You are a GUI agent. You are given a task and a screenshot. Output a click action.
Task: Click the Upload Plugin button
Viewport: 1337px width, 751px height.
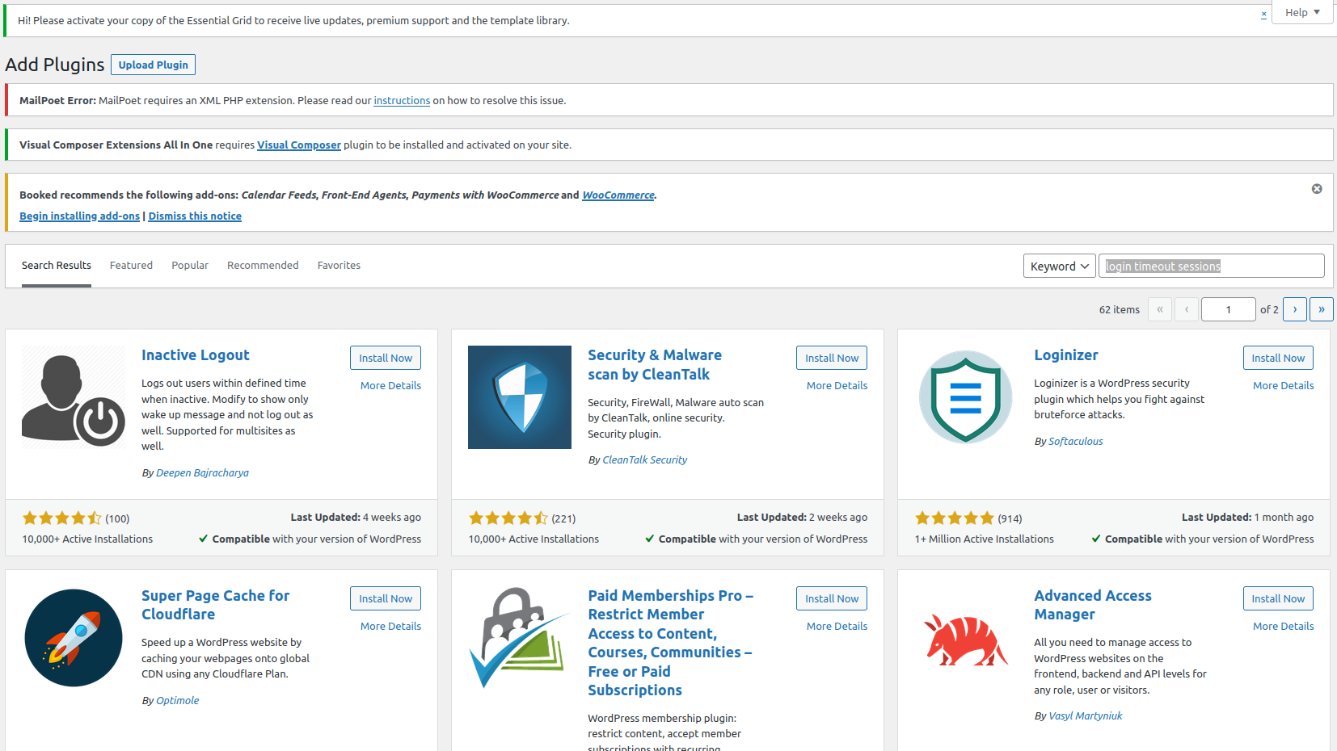point(154,65)
